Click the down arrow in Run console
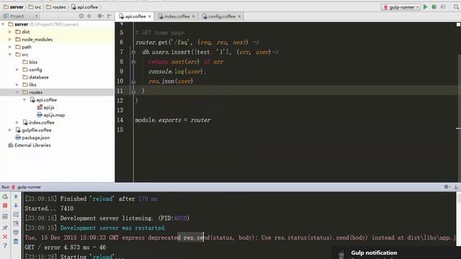 point(16,206)
